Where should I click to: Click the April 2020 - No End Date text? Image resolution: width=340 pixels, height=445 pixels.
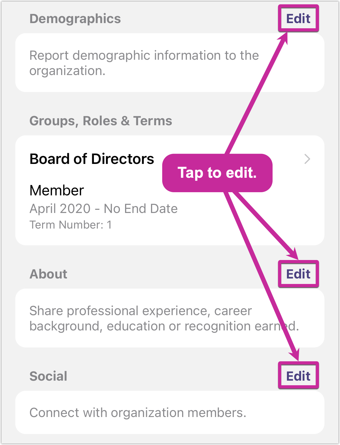103,209
